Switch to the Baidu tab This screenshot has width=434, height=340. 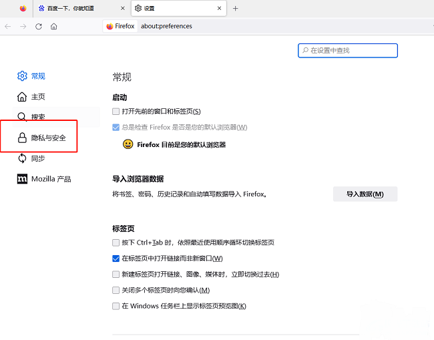point(81,8)
